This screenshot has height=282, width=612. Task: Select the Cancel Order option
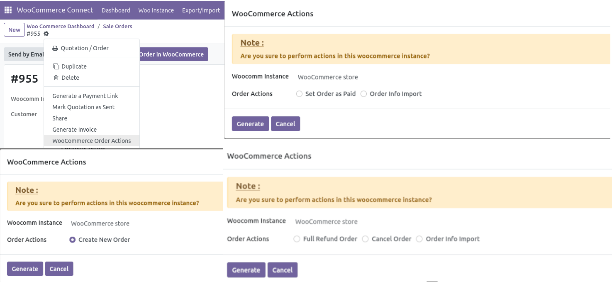coord(365,239)
